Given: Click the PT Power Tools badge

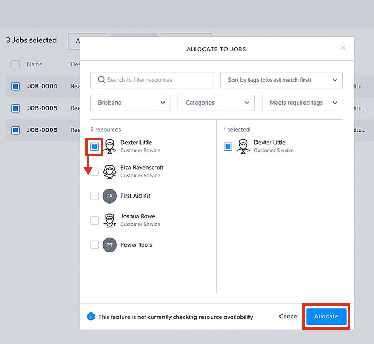Looking at the screenshot, I should tap(110, 245).
